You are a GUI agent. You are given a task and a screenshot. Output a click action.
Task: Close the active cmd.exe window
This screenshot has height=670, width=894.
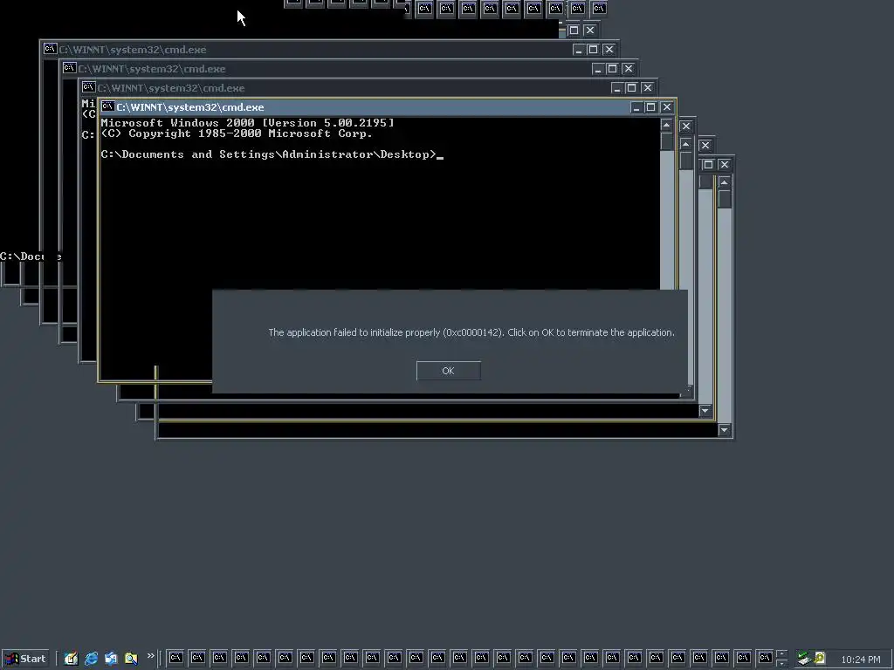pyautogui.click(x=666, y=107)
